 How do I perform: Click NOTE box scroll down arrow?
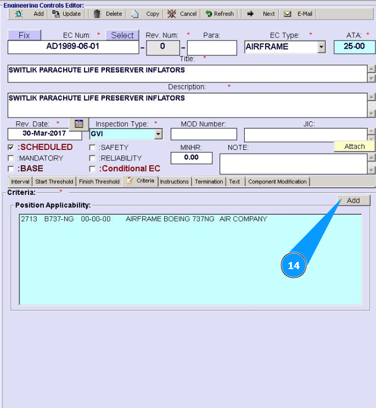click(371, 170)
